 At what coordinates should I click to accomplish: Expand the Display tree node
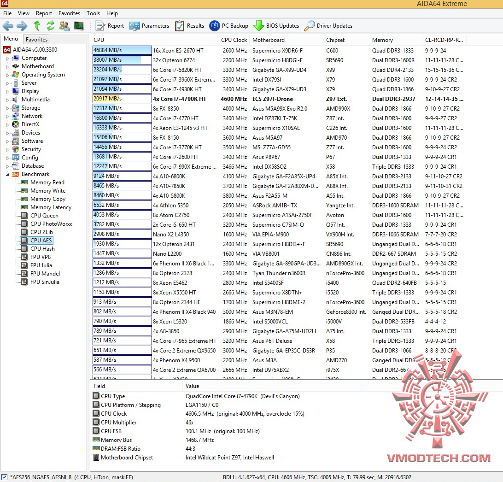pos(8,92)
